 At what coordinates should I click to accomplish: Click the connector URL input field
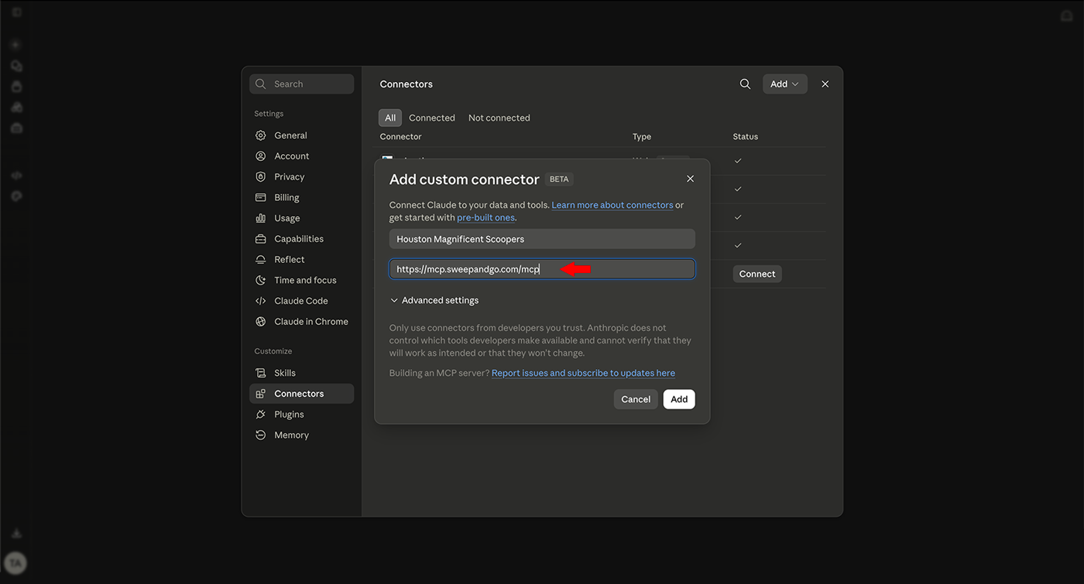click(x=542, y=269)
